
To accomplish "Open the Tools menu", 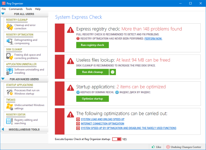I will [29, 9].
